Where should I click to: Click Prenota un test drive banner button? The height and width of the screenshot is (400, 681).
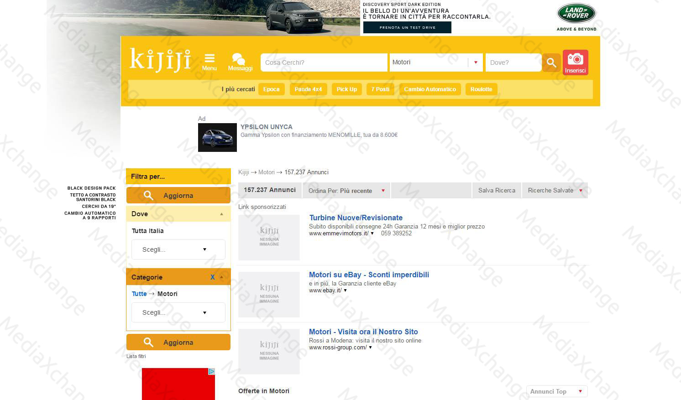point(407,27)
